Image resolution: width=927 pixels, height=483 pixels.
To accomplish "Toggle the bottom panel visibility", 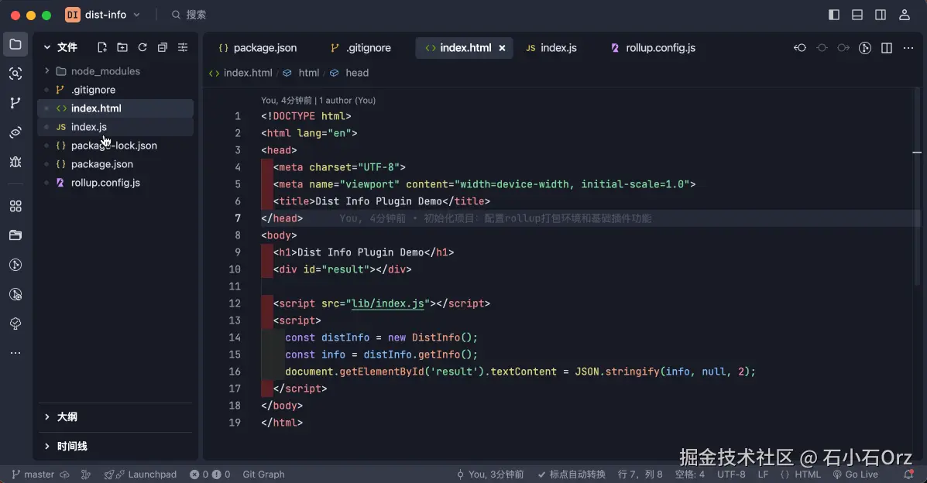I will point(857,15).
